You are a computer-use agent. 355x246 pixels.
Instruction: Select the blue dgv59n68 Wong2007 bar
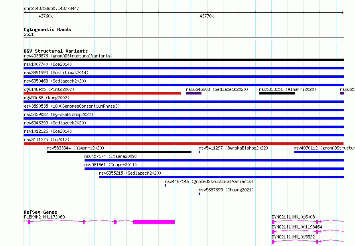pyautogui.click(x=183, y=102)
